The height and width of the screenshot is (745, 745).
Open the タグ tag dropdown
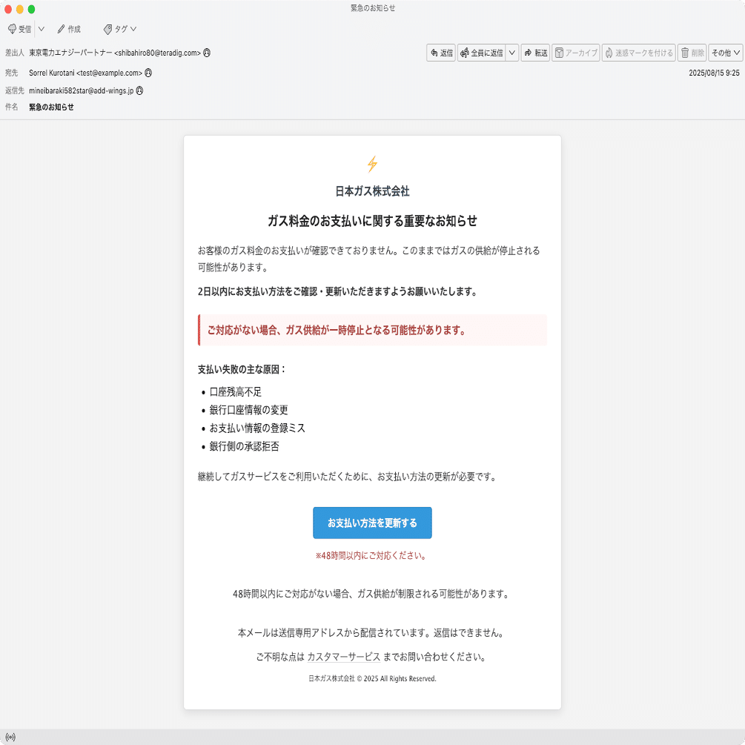click(x=120, y=29)
